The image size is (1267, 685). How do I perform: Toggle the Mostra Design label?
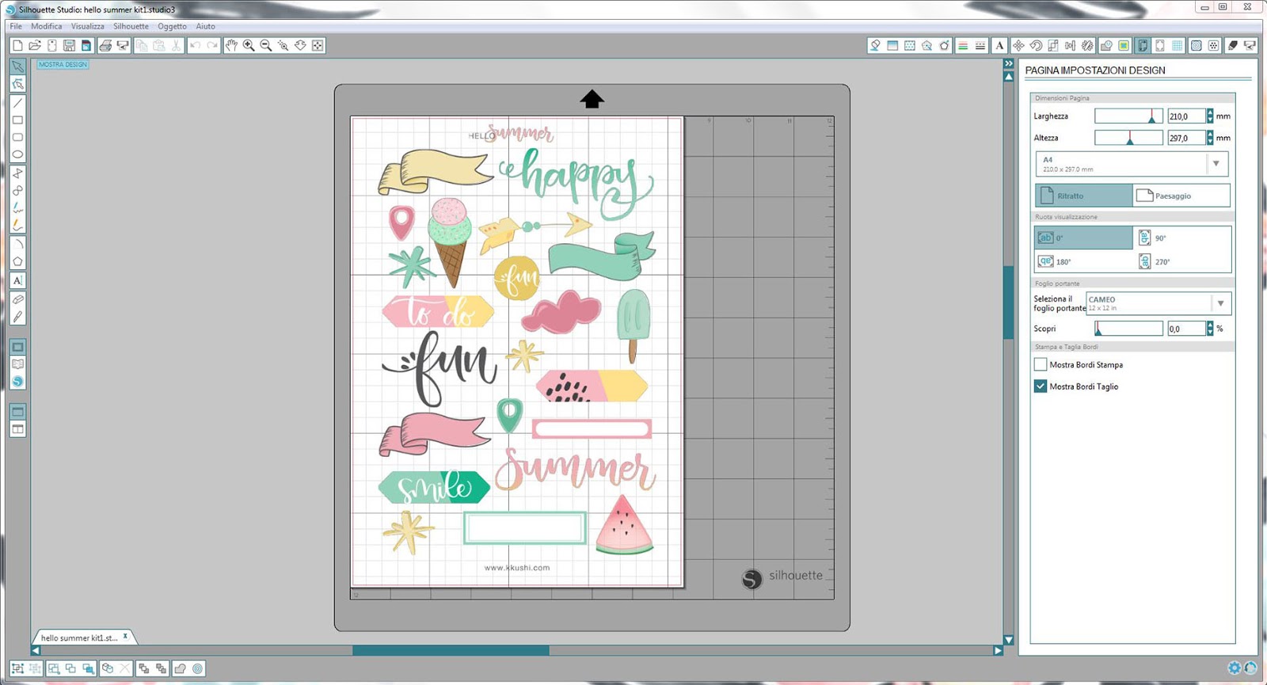pyautogui.click(x=63, y=65)
